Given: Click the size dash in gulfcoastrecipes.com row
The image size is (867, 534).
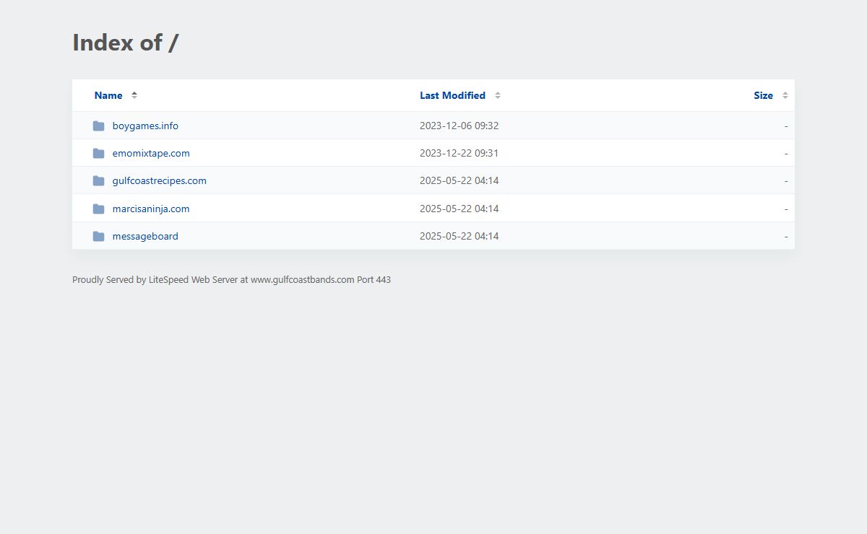Looking at the screenshot, I should (786, 180).
